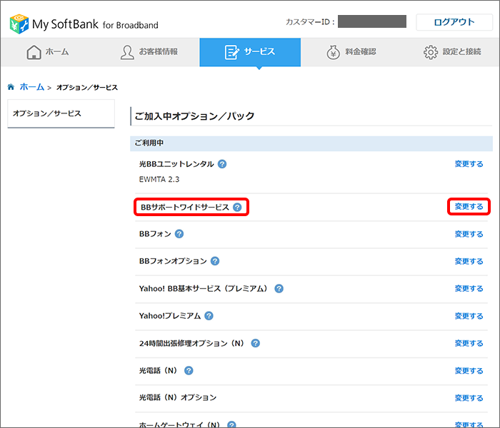Click 変更する for Yahoo! BB基本サービス
The width and height of the screenshot is (500, 428).
pyautogui.click(x=469, y=288)
